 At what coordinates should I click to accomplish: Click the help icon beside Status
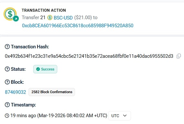coord(7,69)
